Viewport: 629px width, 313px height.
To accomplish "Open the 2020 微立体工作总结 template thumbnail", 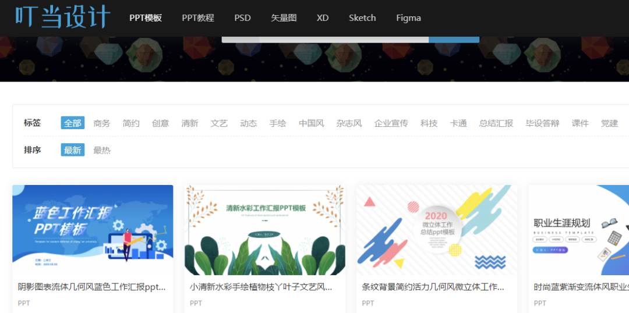I will [x=437, y=230].
